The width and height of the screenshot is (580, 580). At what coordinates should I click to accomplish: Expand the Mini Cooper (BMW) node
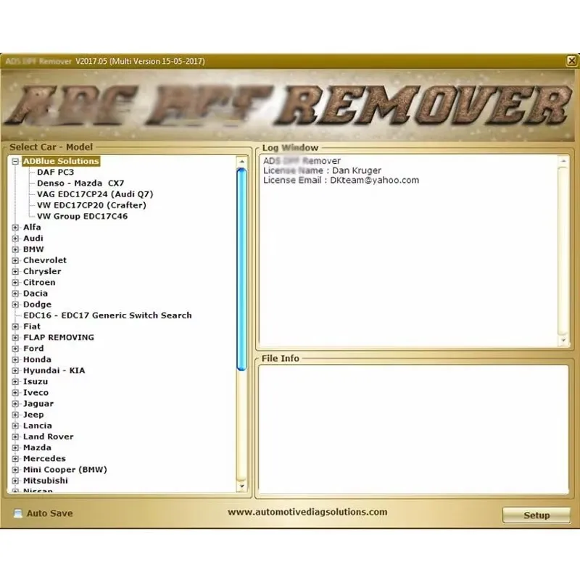point(15,470)
